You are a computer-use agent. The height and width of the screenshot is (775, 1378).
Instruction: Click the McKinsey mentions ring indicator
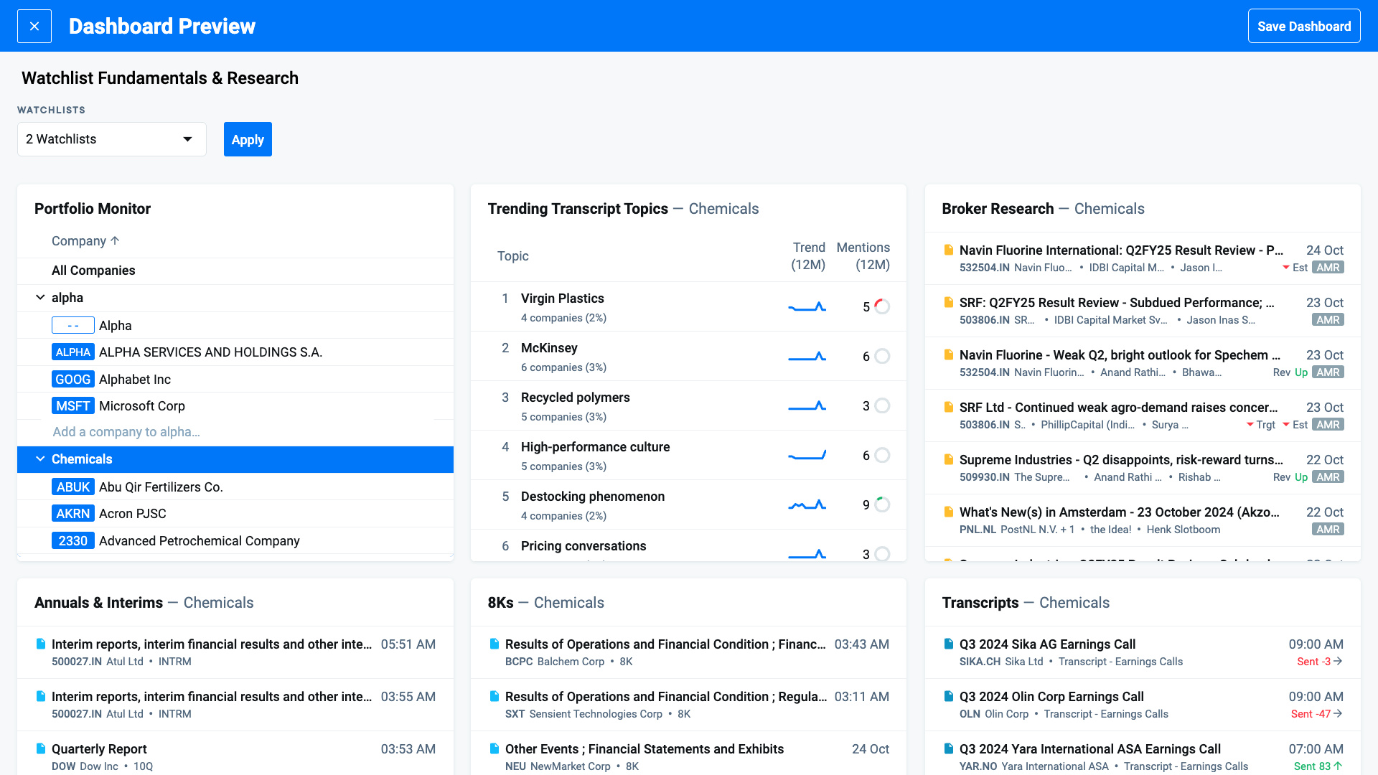coord(882,357)
